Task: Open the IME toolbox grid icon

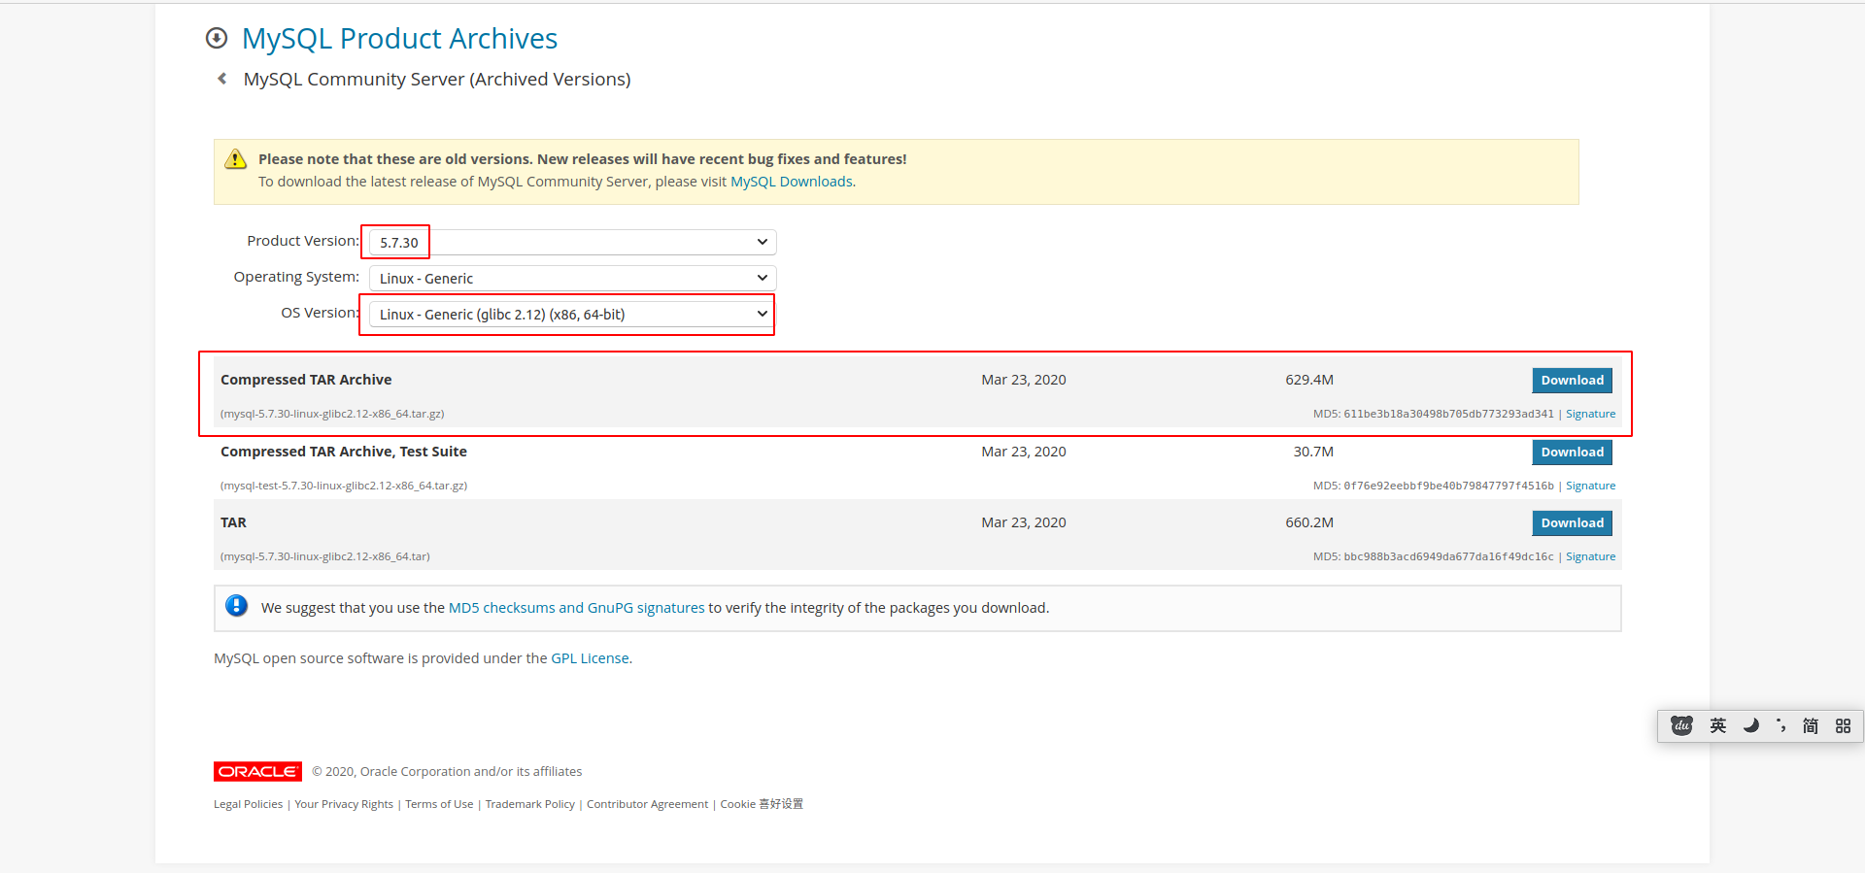Action: click(1843, 725)
